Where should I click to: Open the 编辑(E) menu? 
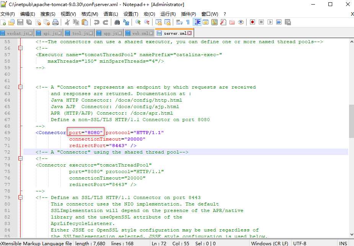click(28, 14)
